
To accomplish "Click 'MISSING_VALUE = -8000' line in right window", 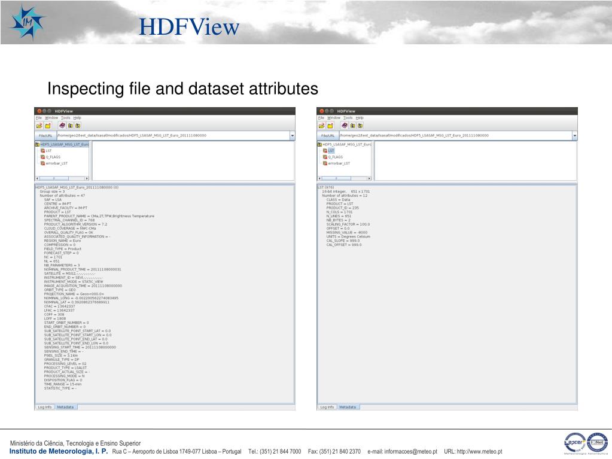I will (x=347, y=233).
